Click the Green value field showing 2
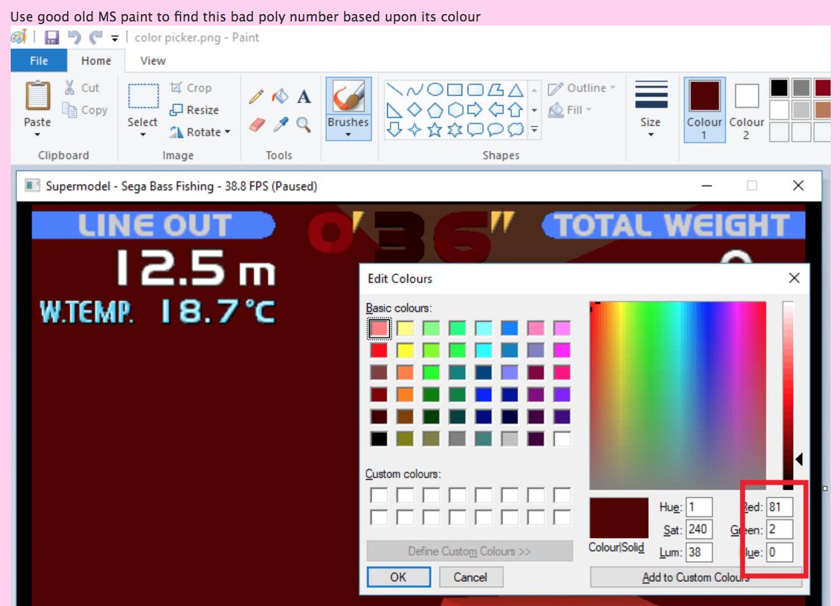The width and height of the screenshot is (840, 606). (x=780, y=530)
